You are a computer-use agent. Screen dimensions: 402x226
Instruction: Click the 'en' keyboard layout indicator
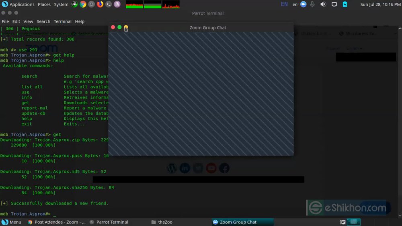[x=295, y=4]
